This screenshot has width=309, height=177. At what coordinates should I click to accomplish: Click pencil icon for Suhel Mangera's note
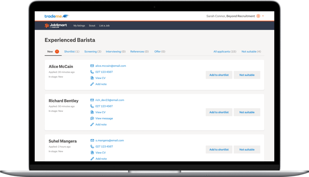coord(92,158)
